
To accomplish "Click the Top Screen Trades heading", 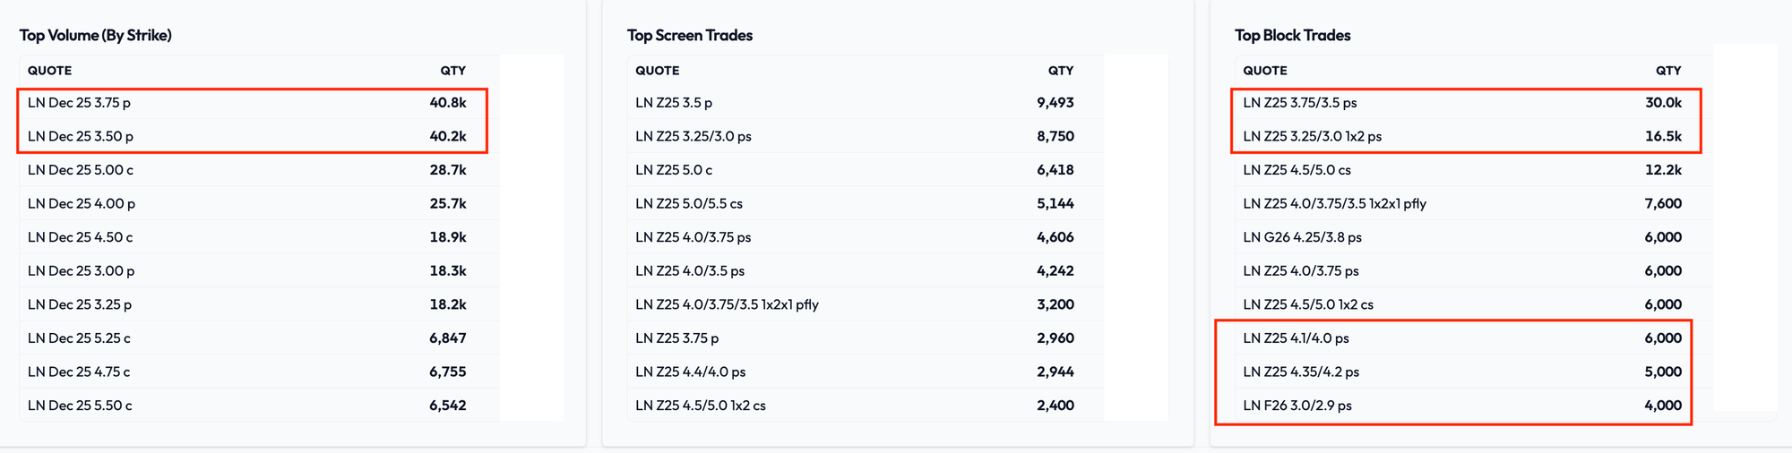I will click(689, 35).
